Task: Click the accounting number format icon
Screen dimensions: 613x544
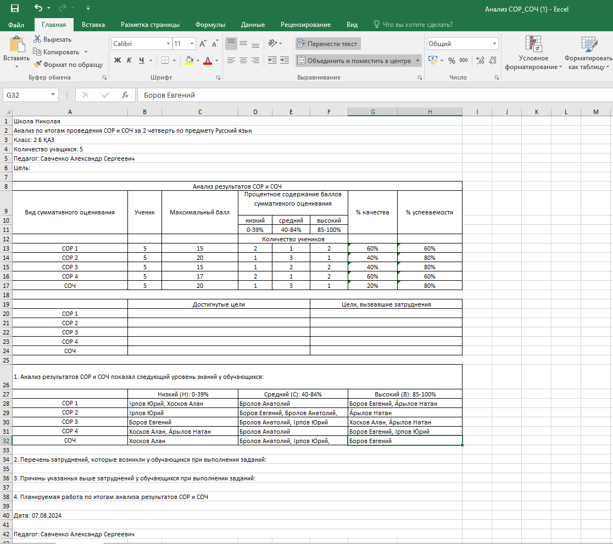Action: (x=432, y=60)
